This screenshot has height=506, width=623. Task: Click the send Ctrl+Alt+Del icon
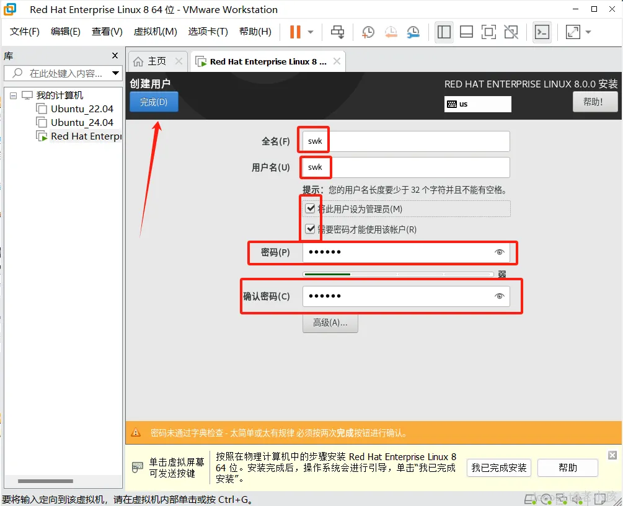(x=338, y=32)
